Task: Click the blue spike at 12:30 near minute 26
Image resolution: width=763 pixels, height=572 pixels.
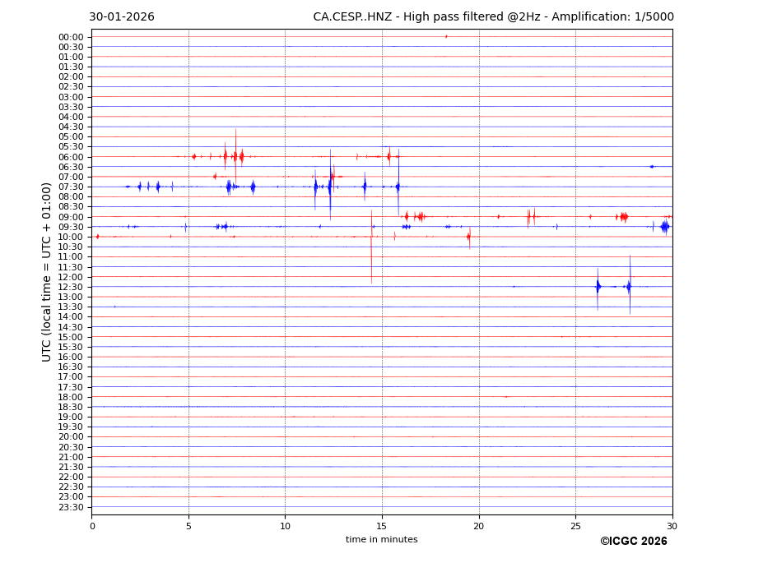Action: [598, 287]
